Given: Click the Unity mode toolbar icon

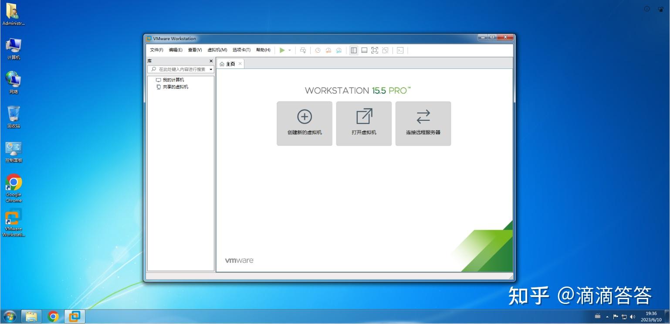Looking at the screenshot, I should tap(386, 50).
